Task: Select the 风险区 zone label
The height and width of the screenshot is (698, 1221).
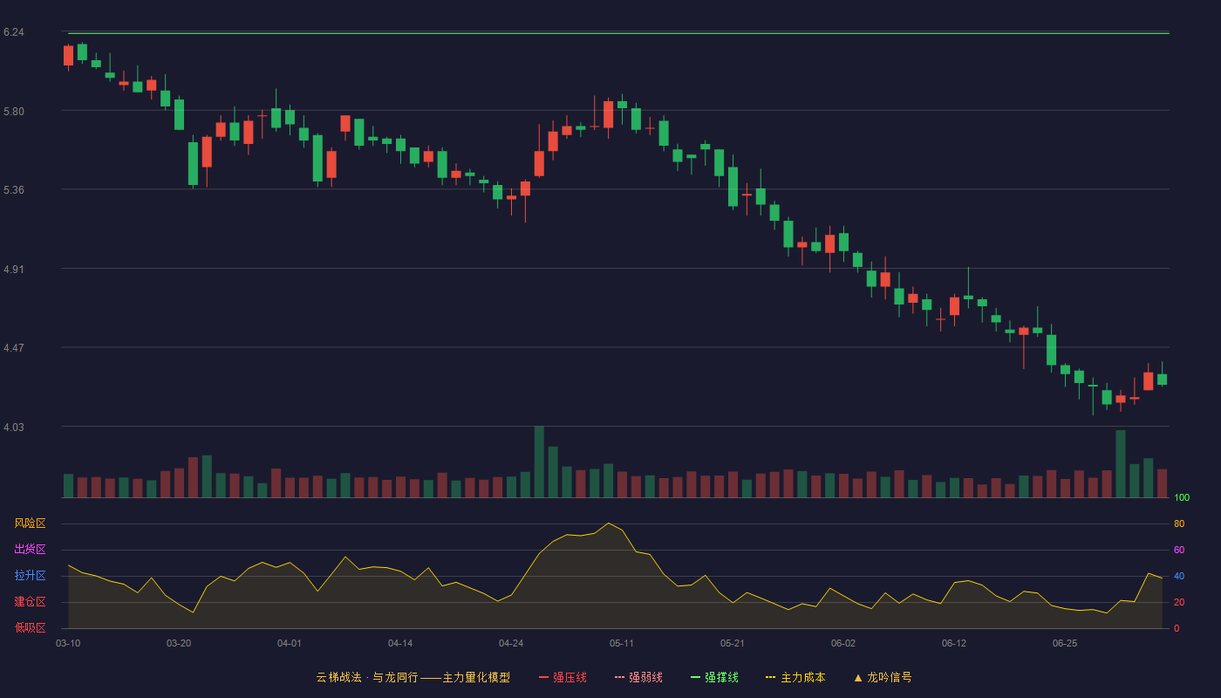Action: point(30,523)
